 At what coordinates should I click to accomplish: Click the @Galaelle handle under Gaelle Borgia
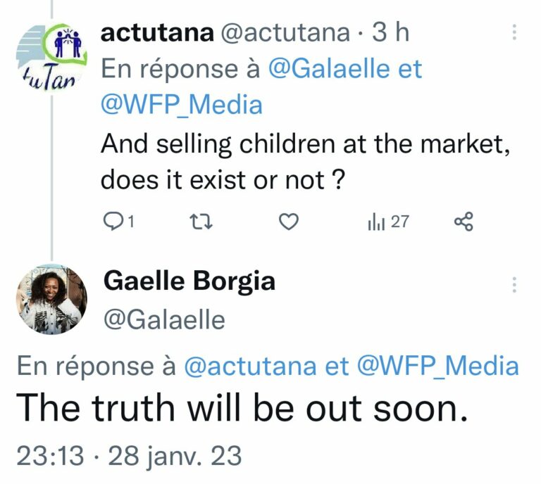click(164, 319)
